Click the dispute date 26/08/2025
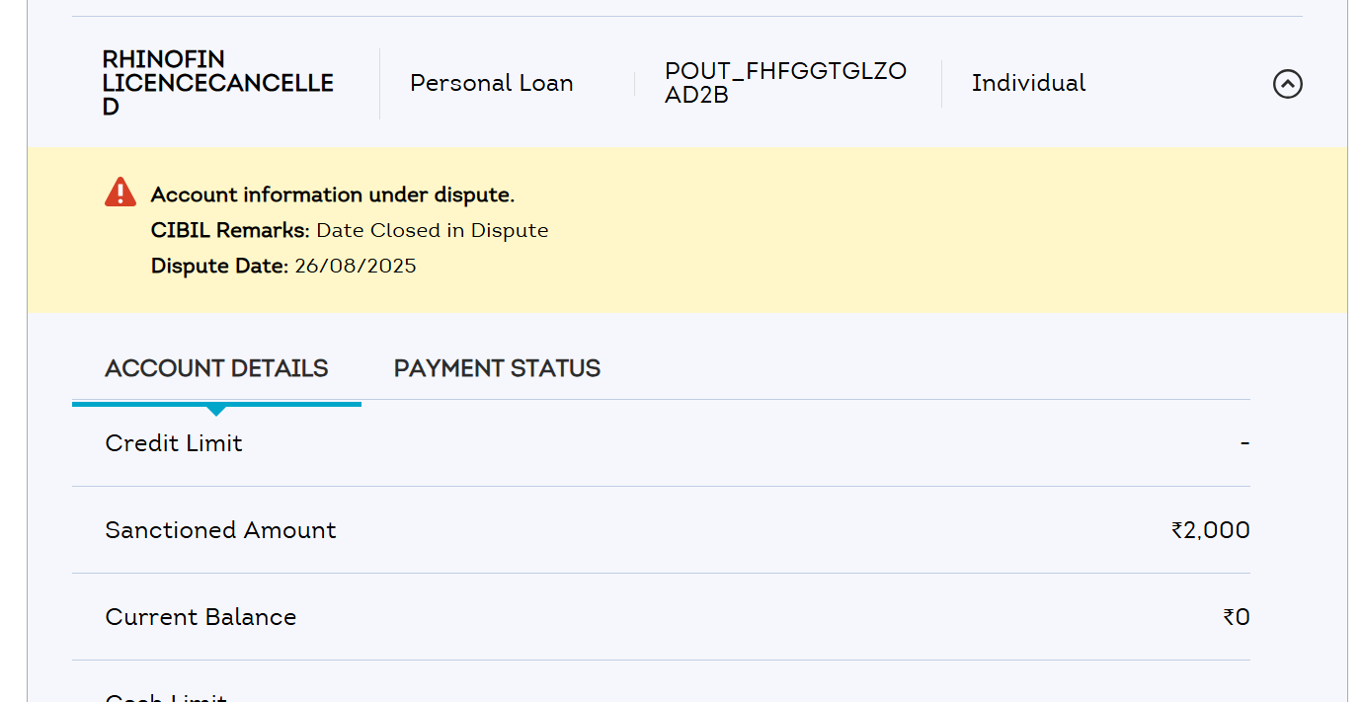This screenshot has height=702, width=1364. click(356, 266)
